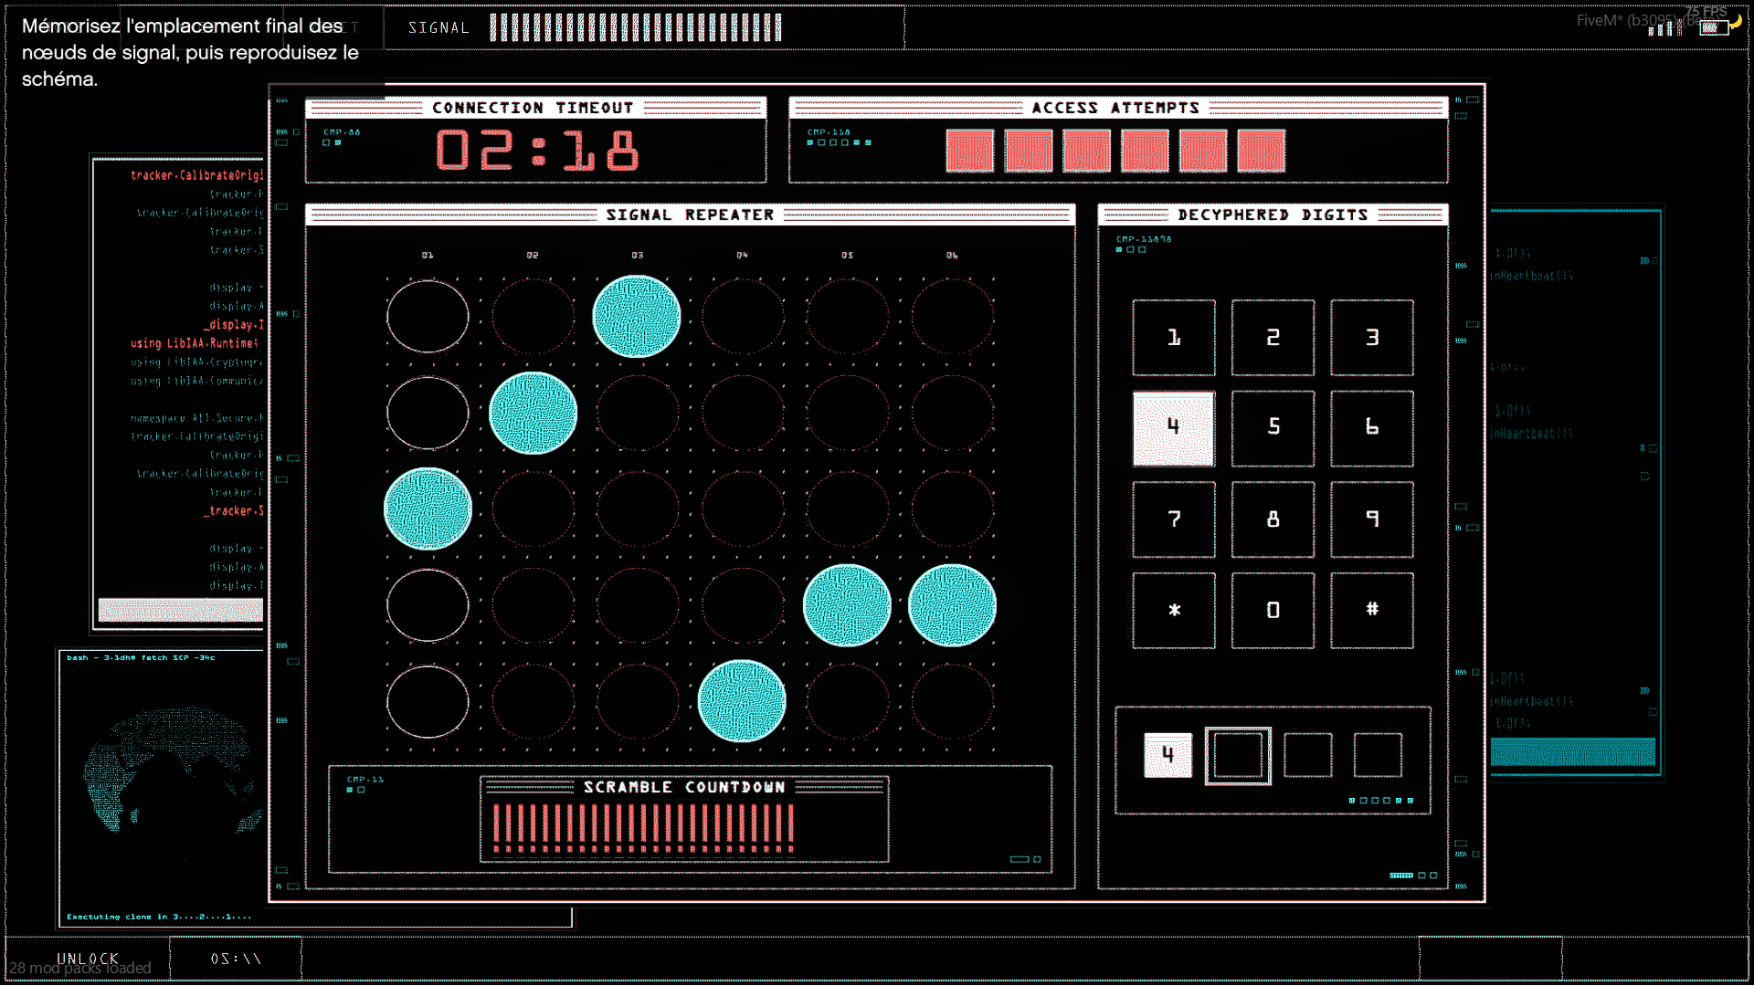Click the UNLOCK label at bottom left

88,959
